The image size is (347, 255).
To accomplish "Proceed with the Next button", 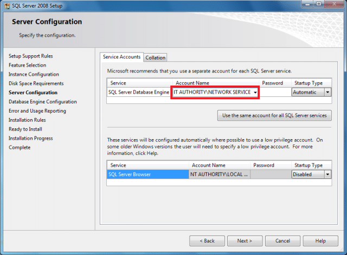I will pos(245,240).
